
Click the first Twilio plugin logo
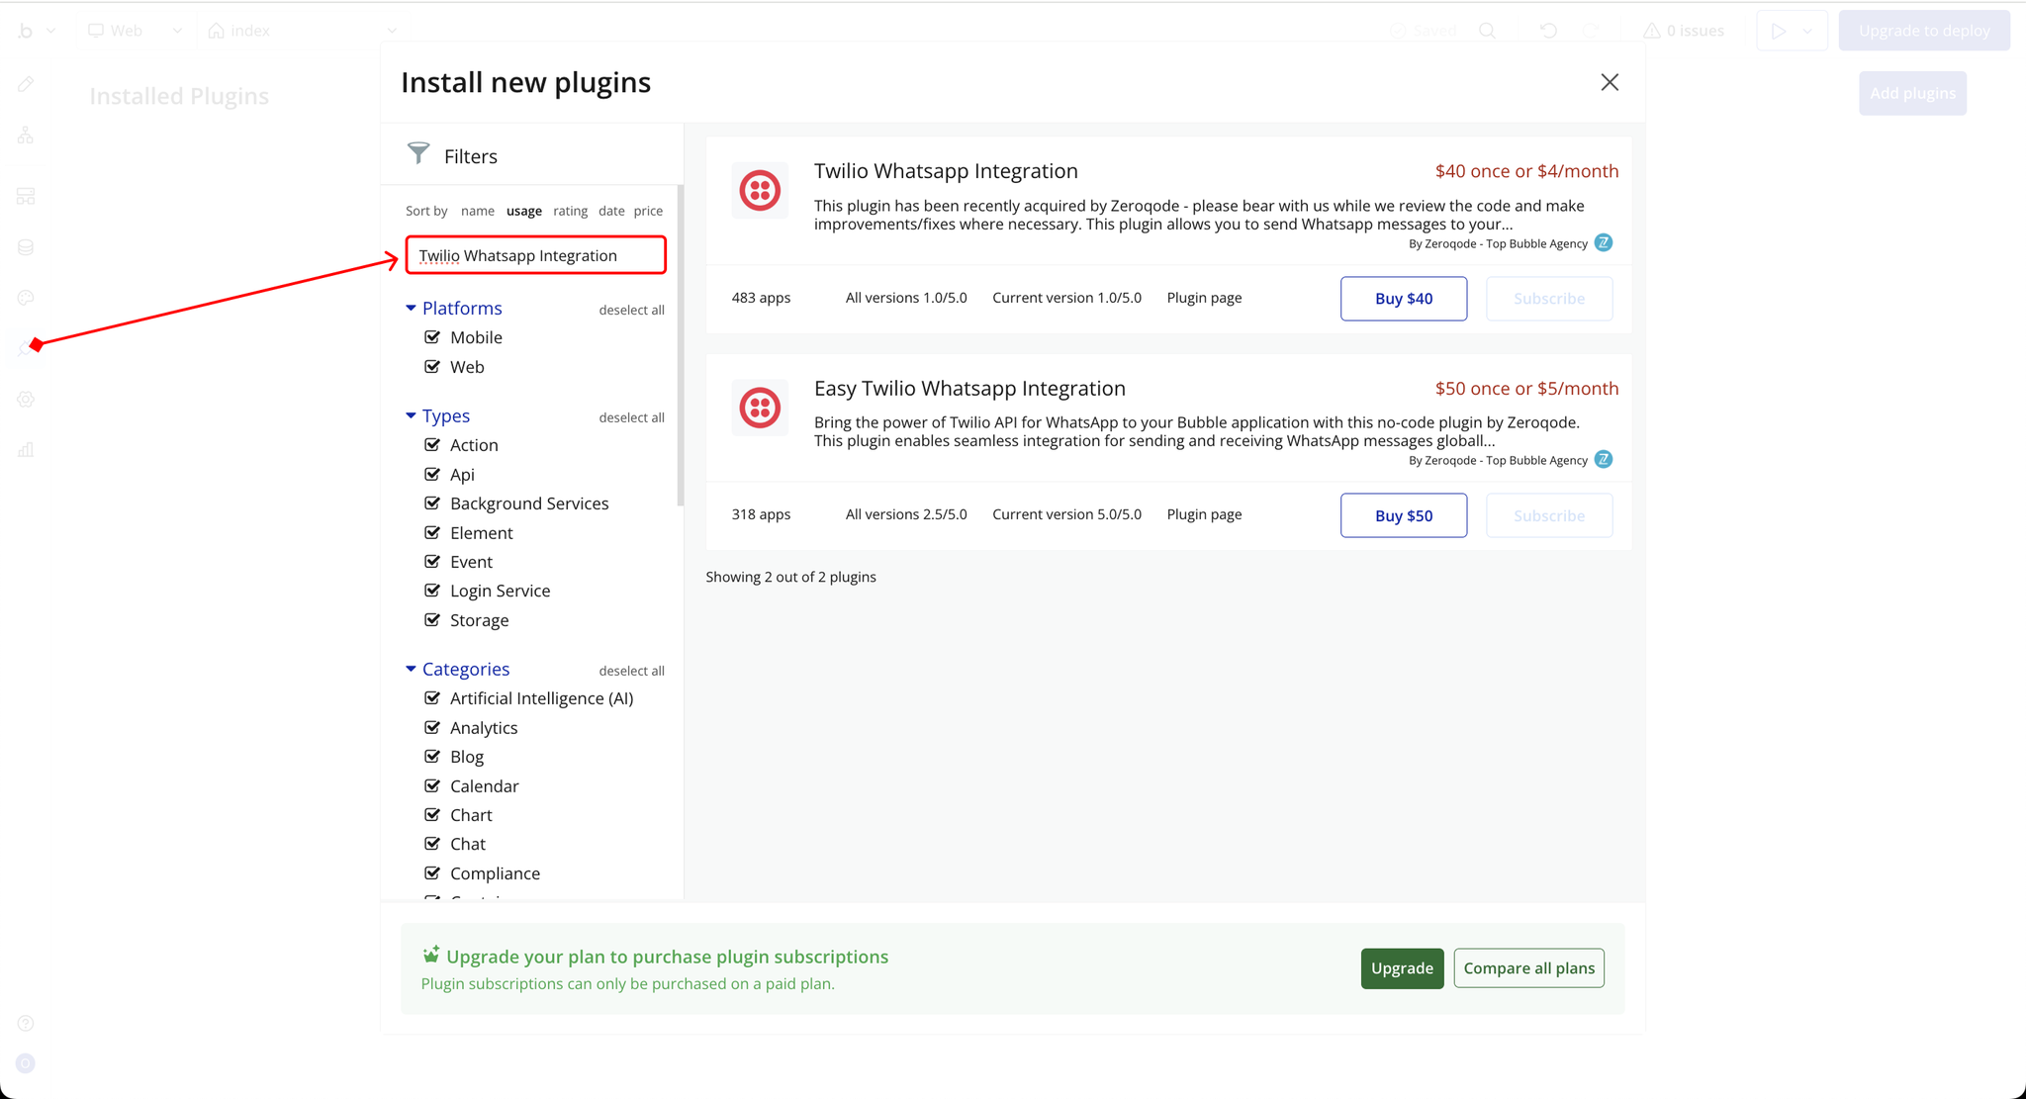click(760, 190)
